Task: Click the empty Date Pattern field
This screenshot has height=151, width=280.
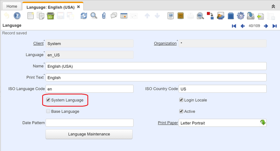Action: coord(89,123)
